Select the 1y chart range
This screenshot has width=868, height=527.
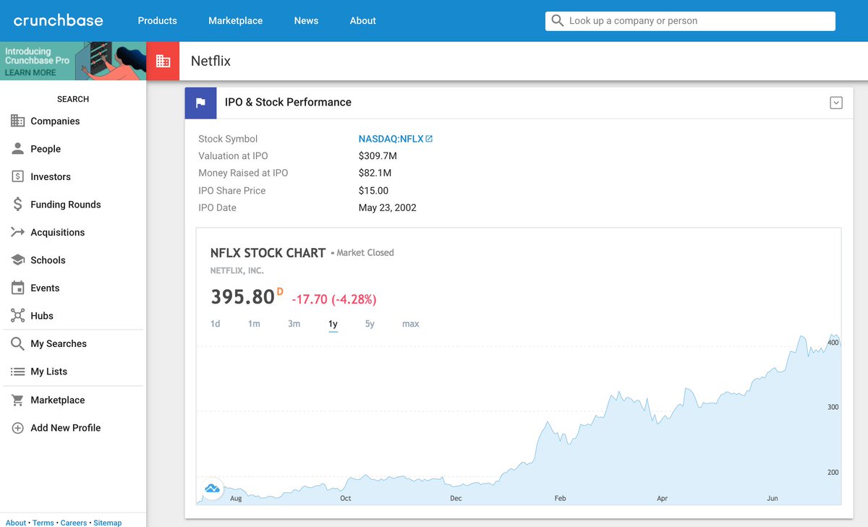(333, 324)
